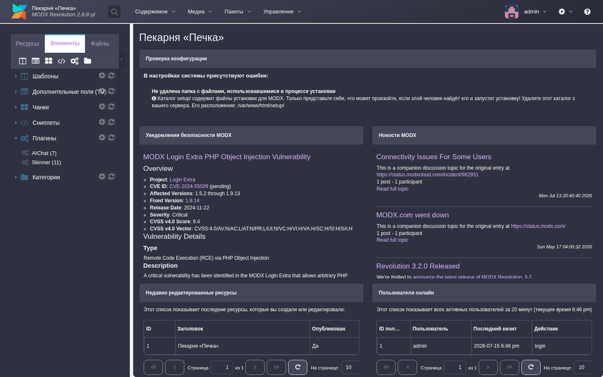The height and width of the screenshot is (377, 603).
Task: Open the help question mark icon
Action: 587,11
